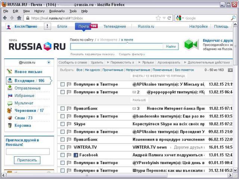Click the flag icon on Skype message

point(69,124)
